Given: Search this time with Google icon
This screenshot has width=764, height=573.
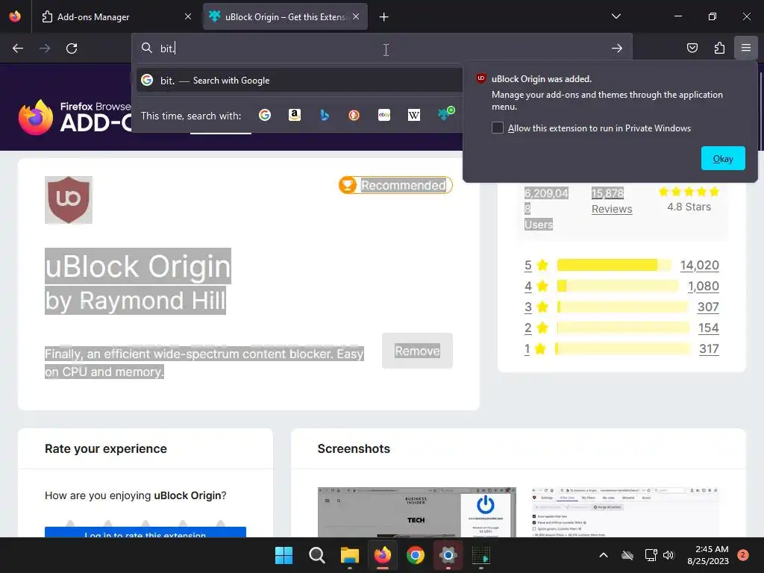Looking at the screenshot, I should (x=265, y=115).
